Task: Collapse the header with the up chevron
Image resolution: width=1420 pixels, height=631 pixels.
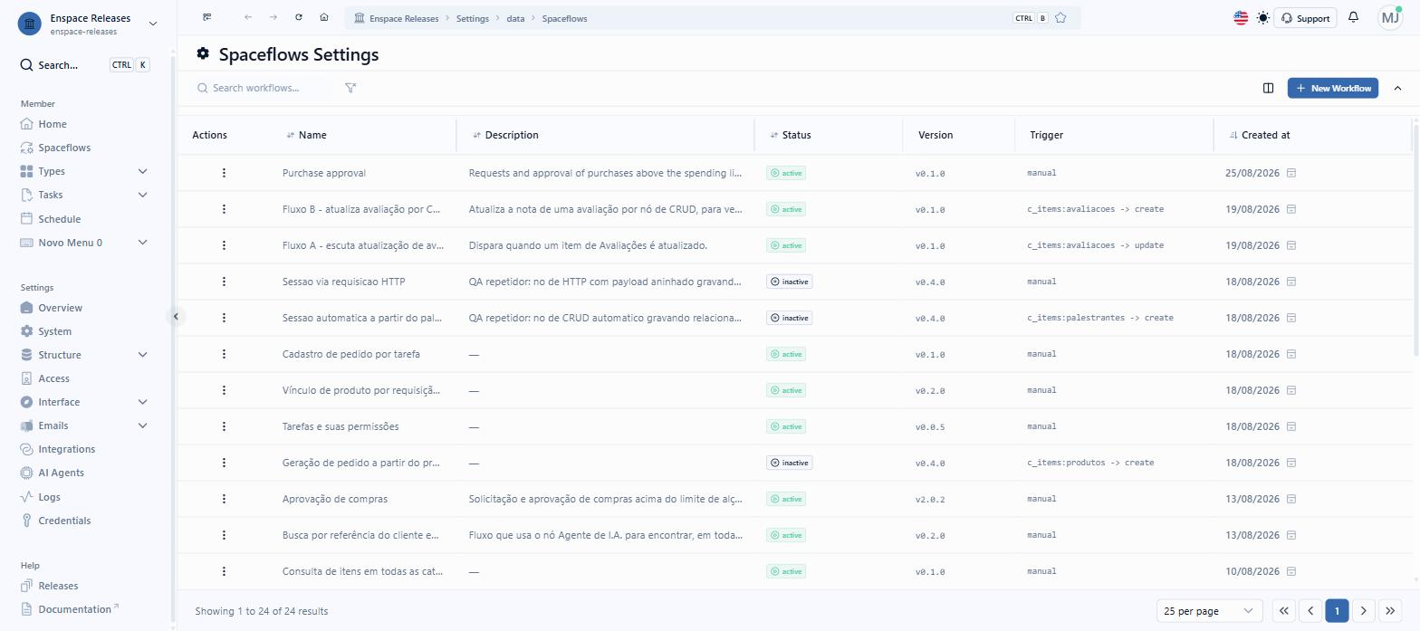Action: pyautogui.click(x=1397, y=88)
